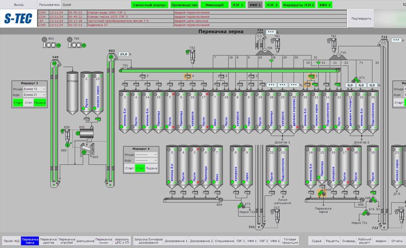
Task: Click diverter valve k74
Action: pyautogui.click(x=365, y=213)
